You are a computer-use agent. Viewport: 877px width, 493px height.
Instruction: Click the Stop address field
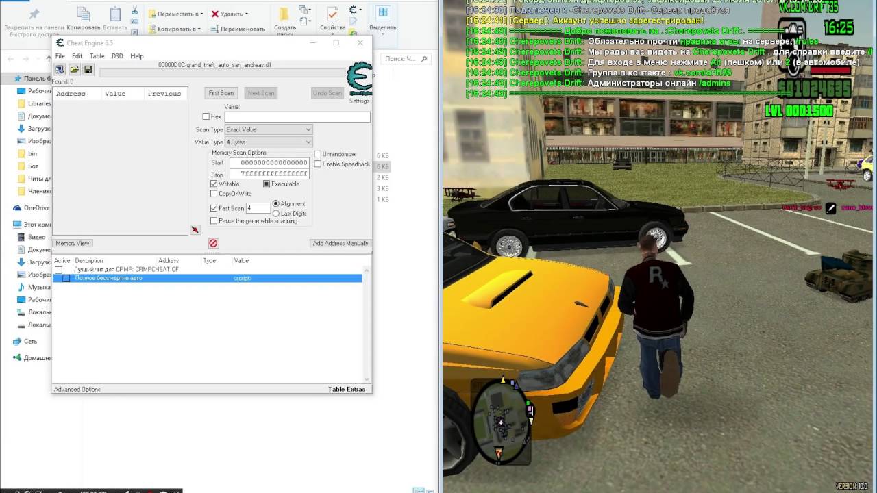click(x=269, y=174)
